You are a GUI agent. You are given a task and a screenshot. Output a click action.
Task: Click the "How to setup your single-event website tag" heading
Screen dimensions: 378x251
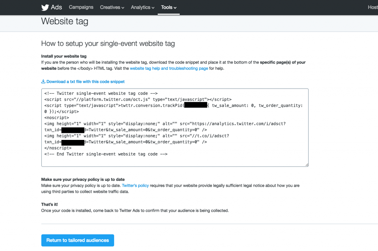[x=108, y=44]
